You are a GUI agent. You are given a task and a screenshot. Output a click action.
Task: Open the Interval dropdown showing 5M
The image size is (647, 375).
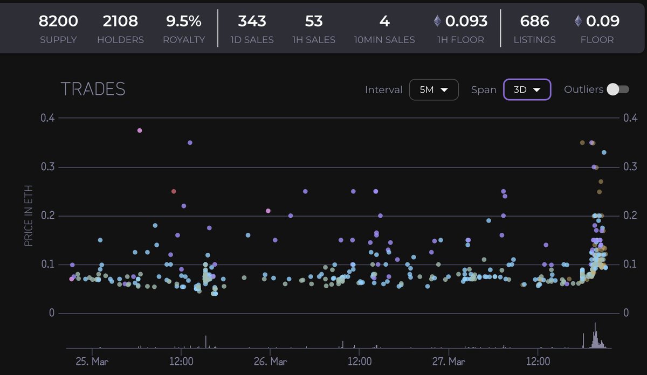[x=434, y=89]
